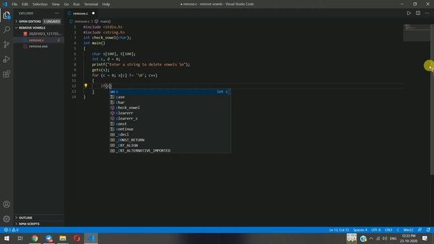Viewport: 434px width, 244px height.
Task: Click the red Opera icon on taskbar
Action: tap(77, 239)
